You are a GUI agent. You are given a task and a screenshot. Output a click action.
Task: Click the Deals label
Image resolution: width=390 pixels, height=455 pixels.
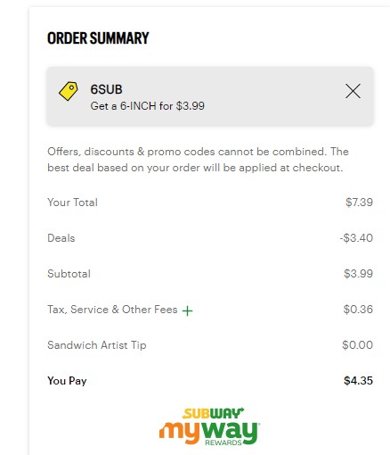[x=61, y=238]
